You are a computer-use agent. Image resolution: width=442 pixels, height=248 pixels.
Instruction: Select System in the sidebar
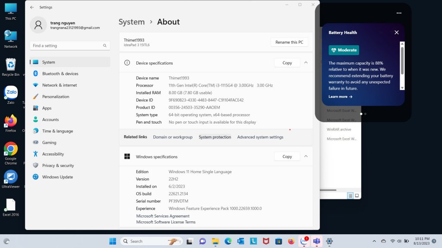[x=70, y=62]
